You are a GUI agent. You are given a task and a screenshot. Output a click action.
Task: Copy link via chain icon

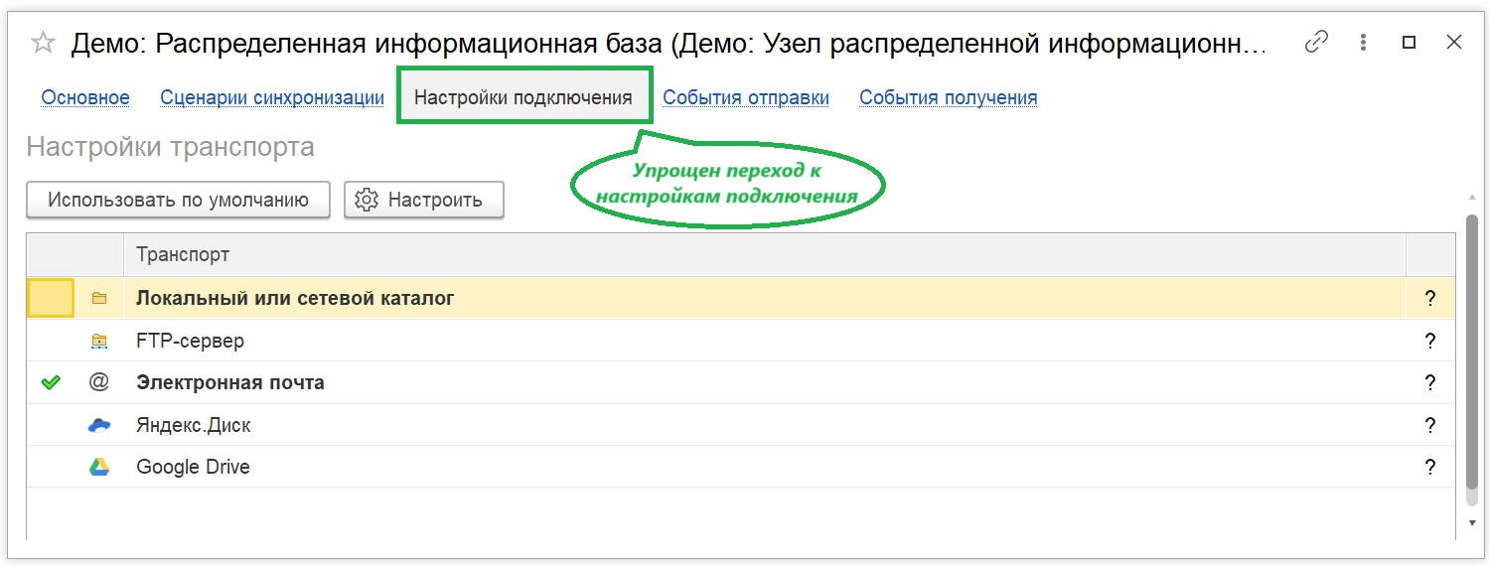click(x=1316, y=42)
